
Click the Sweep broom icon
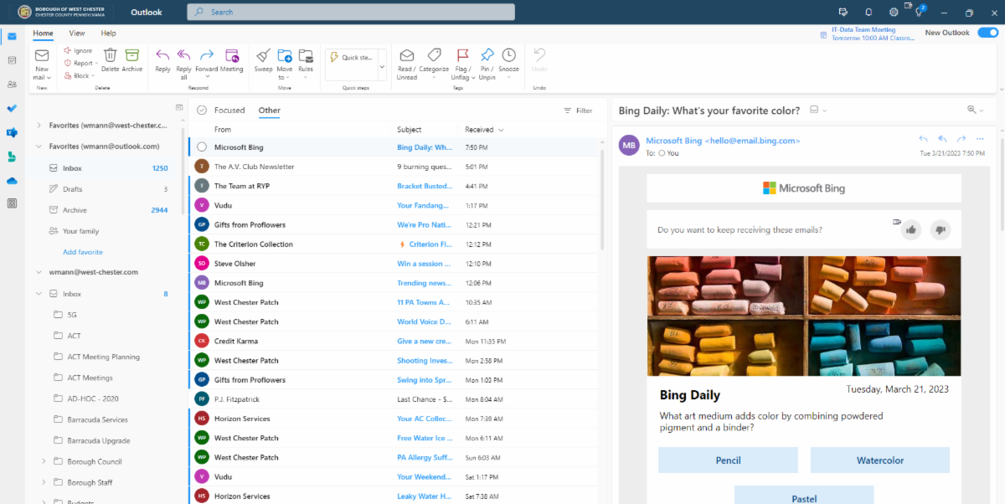point(263,56)
